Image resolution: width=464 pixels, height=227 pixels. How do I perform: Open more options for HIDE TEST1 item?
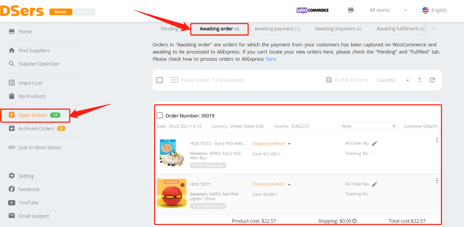pyautogui.click(x=437, y=181)
